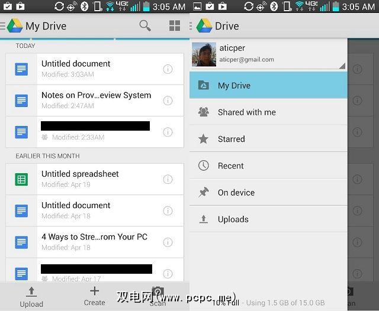
Task: Select My Drive in navigation drawer
Action: (x=268, y=85)
